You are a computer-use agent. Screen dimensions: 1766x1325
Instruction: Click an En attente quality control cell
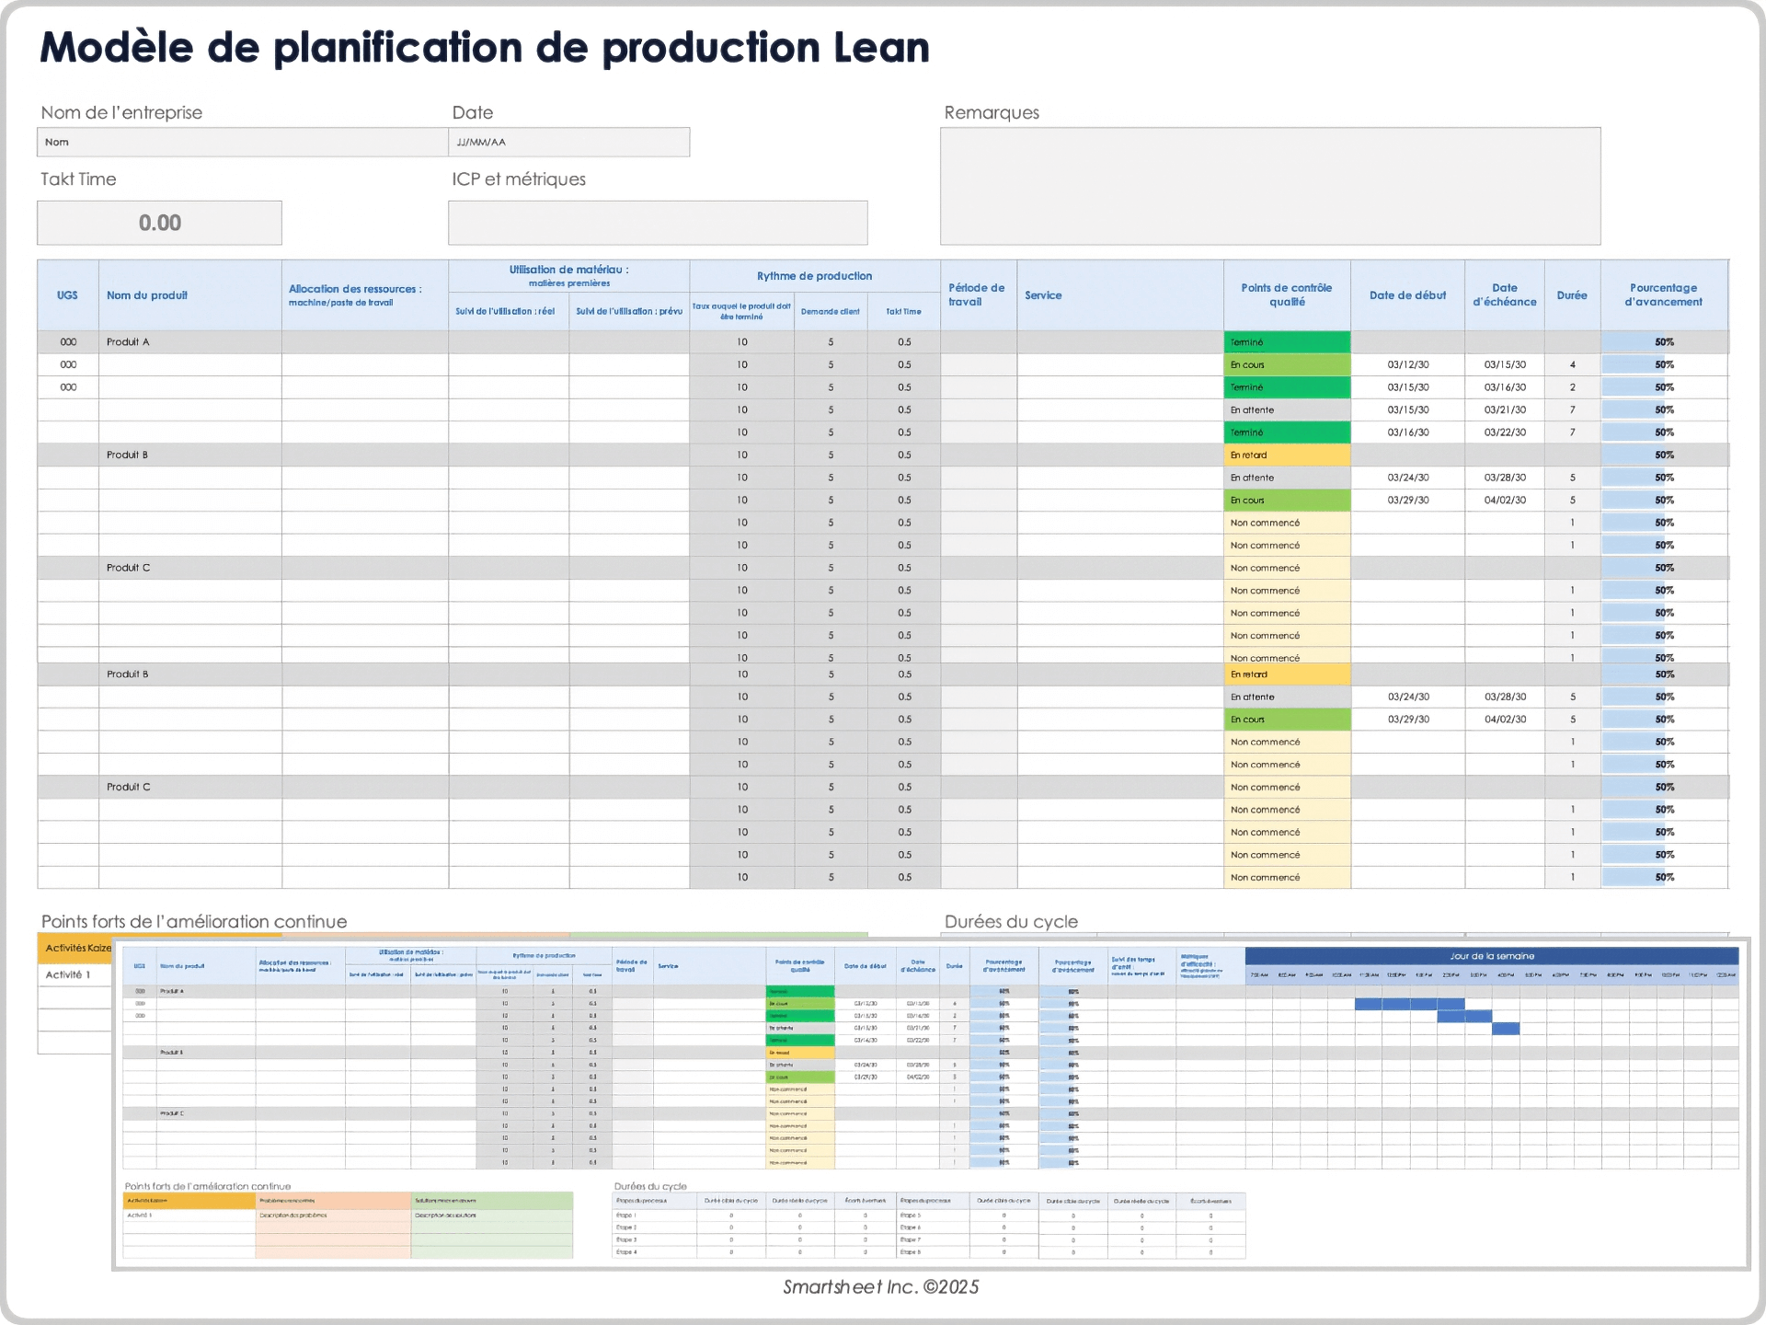1287,409
